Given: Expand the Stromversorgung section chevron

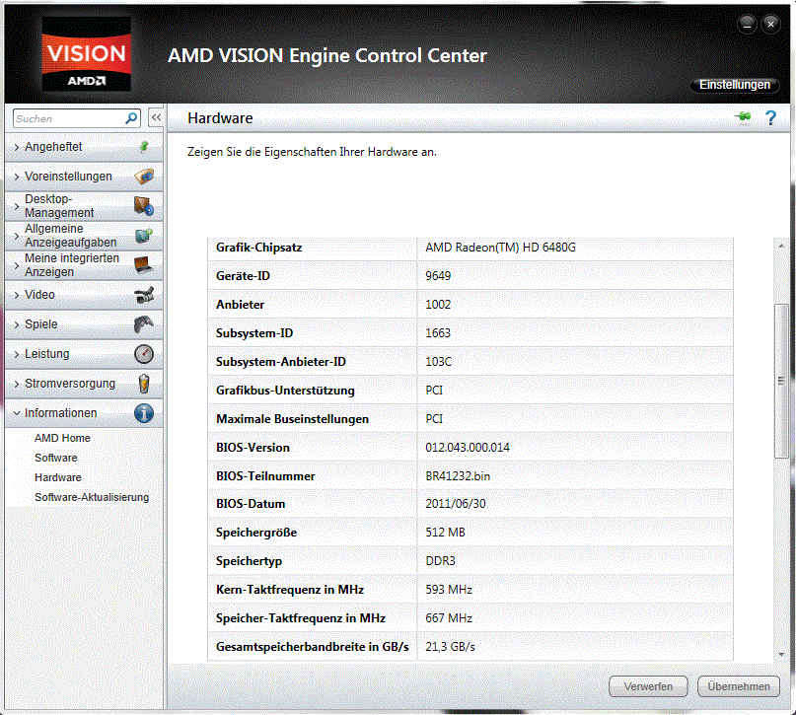Looking at the screenshot, I should (17, 385).
